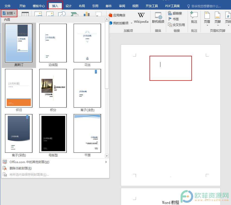Screen dimensions: 231x205
Task: Open the 审阅 ribbon tab
Action: coord(122,6)
